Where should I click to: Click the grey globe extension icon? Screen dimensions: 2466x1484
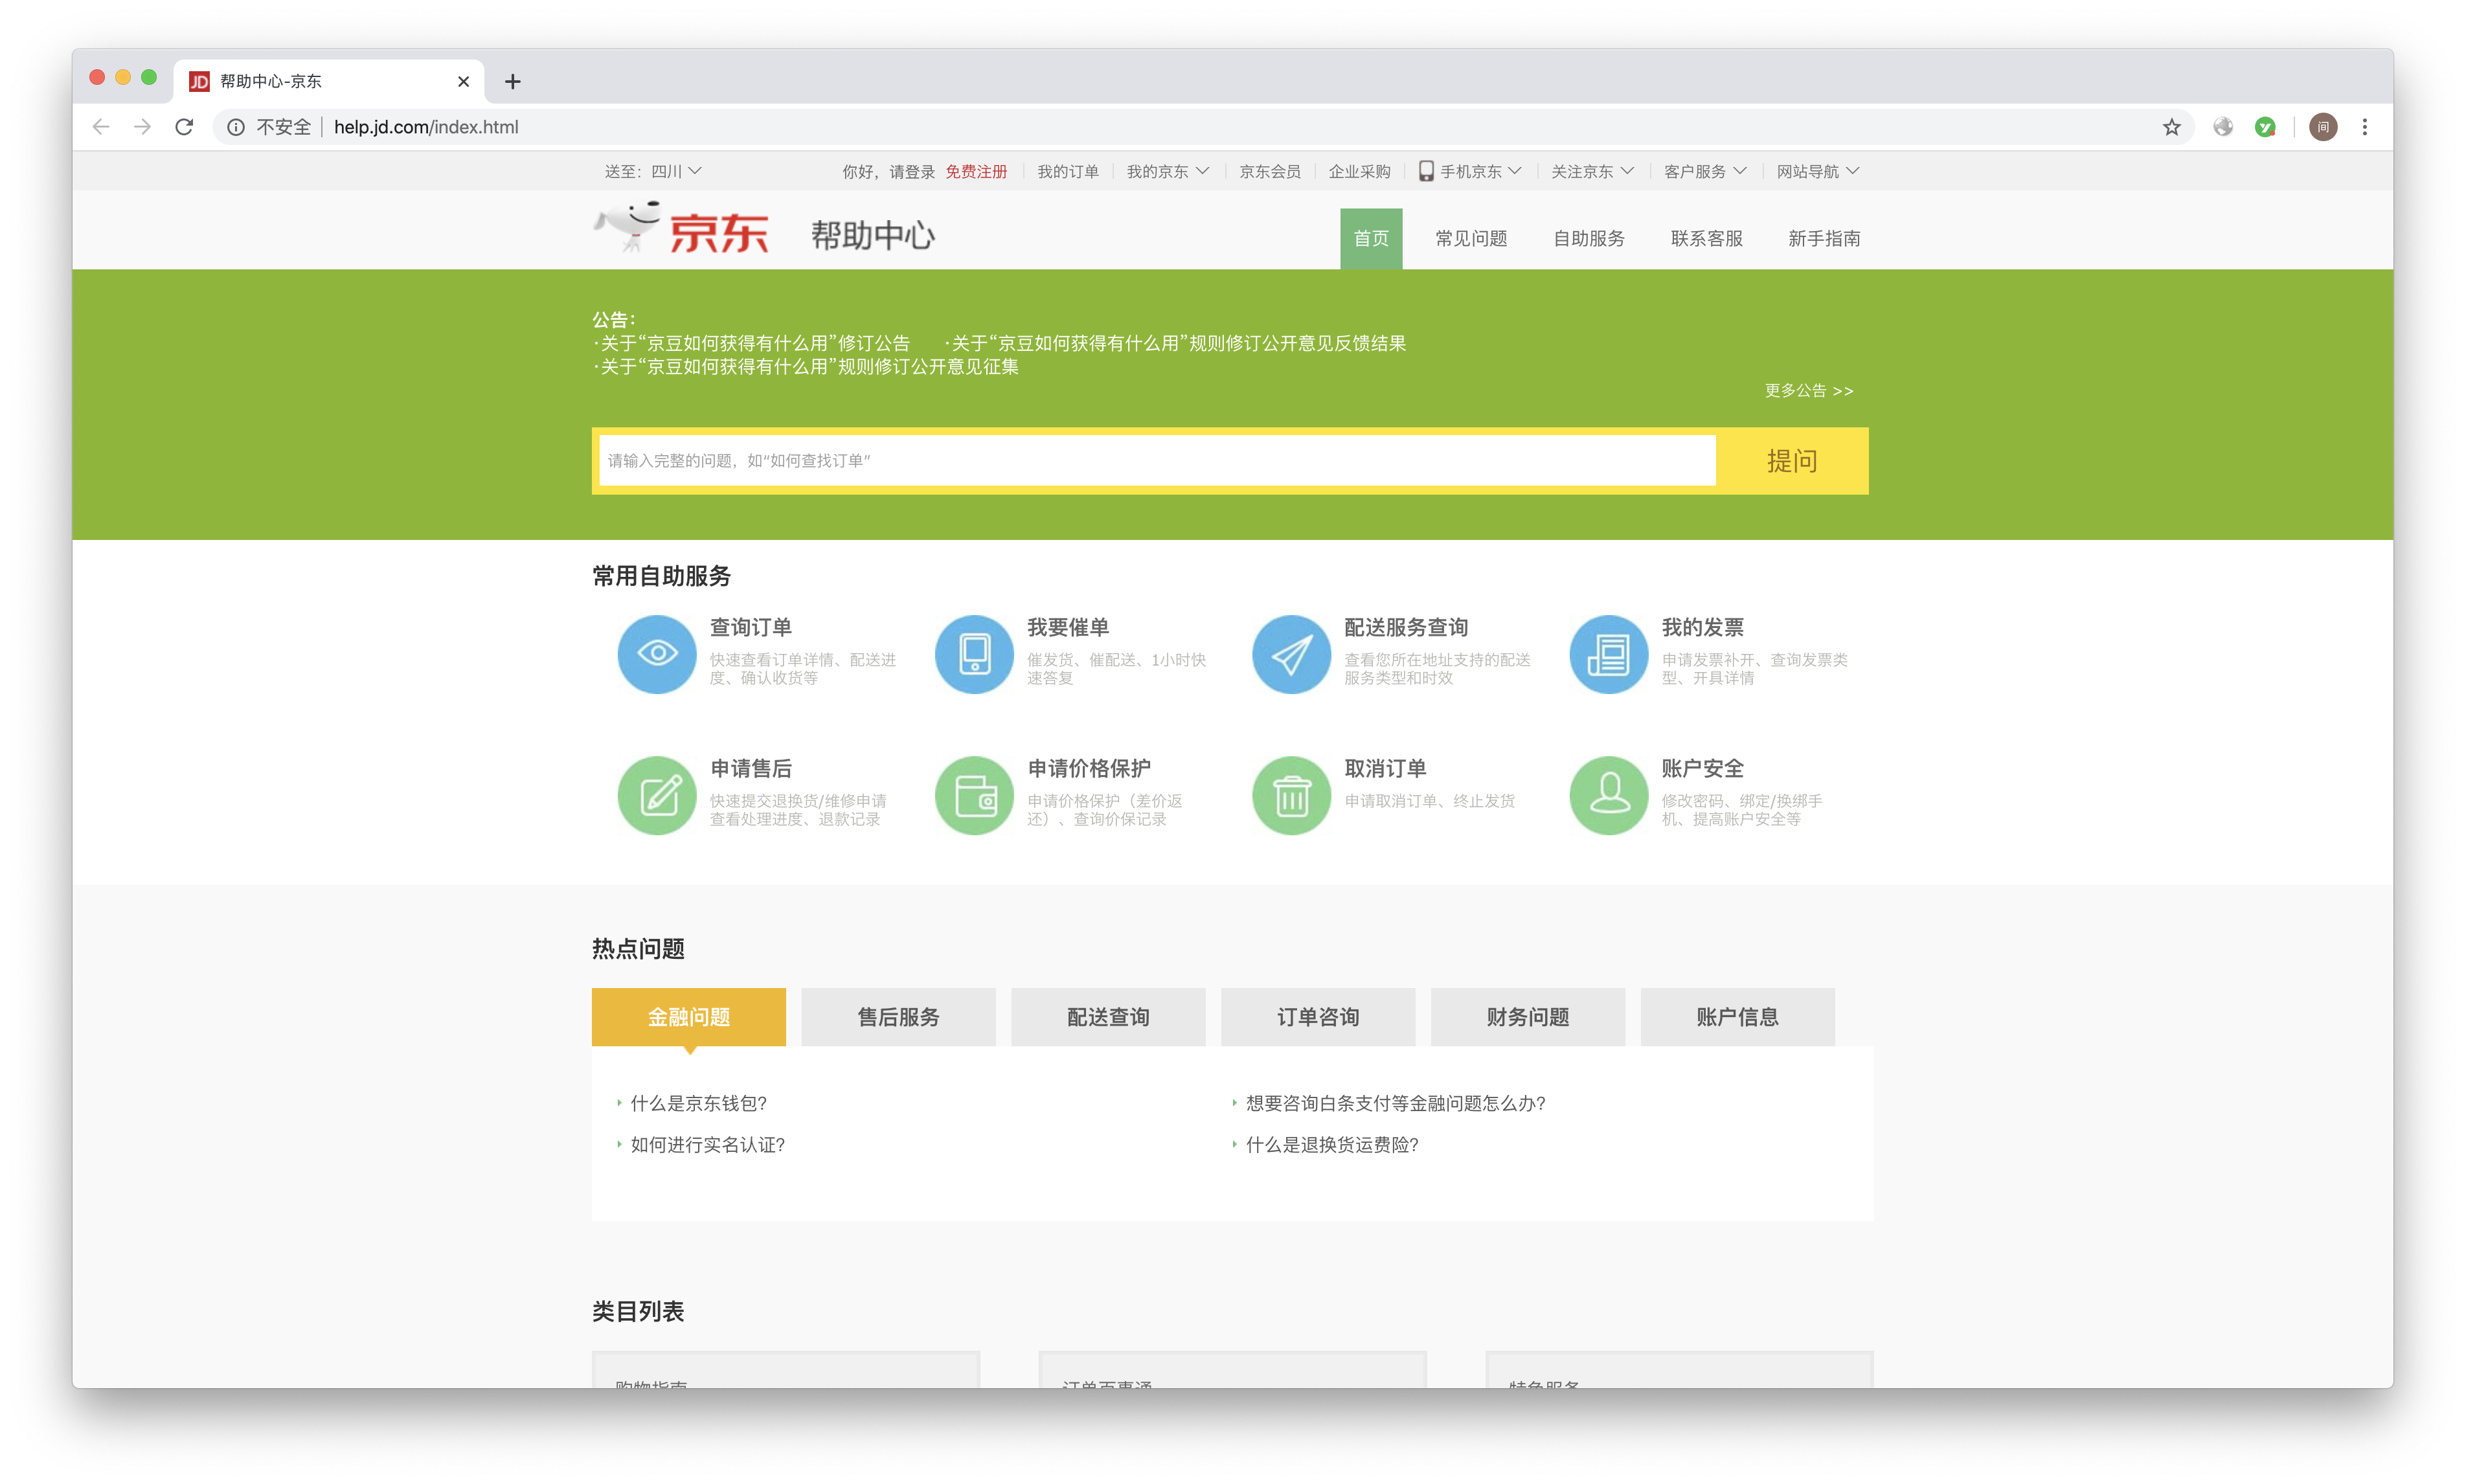pos(2223,127)
